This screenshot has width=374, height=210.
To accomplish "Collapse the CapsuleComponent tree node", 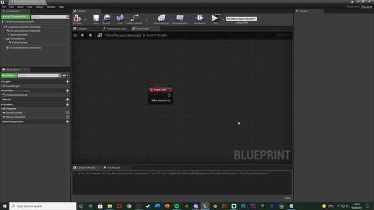I will (x=4, y=27).
